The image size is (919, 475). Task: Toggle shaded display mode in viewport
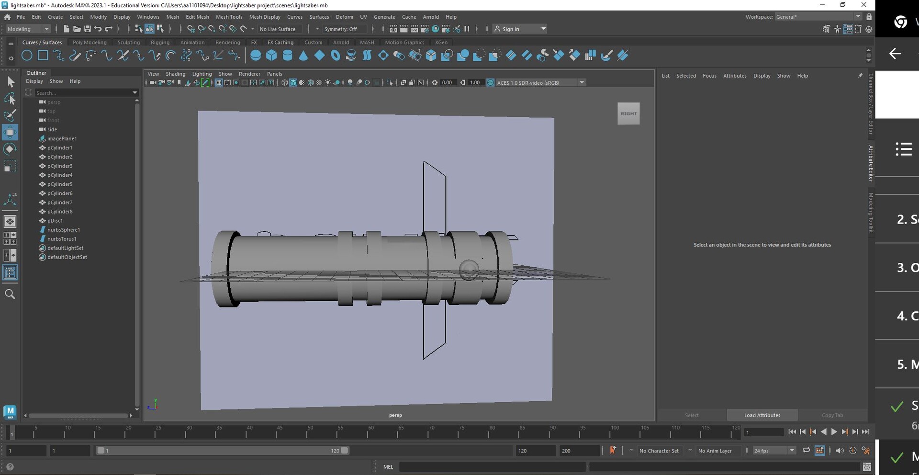[x=294, y=82]
